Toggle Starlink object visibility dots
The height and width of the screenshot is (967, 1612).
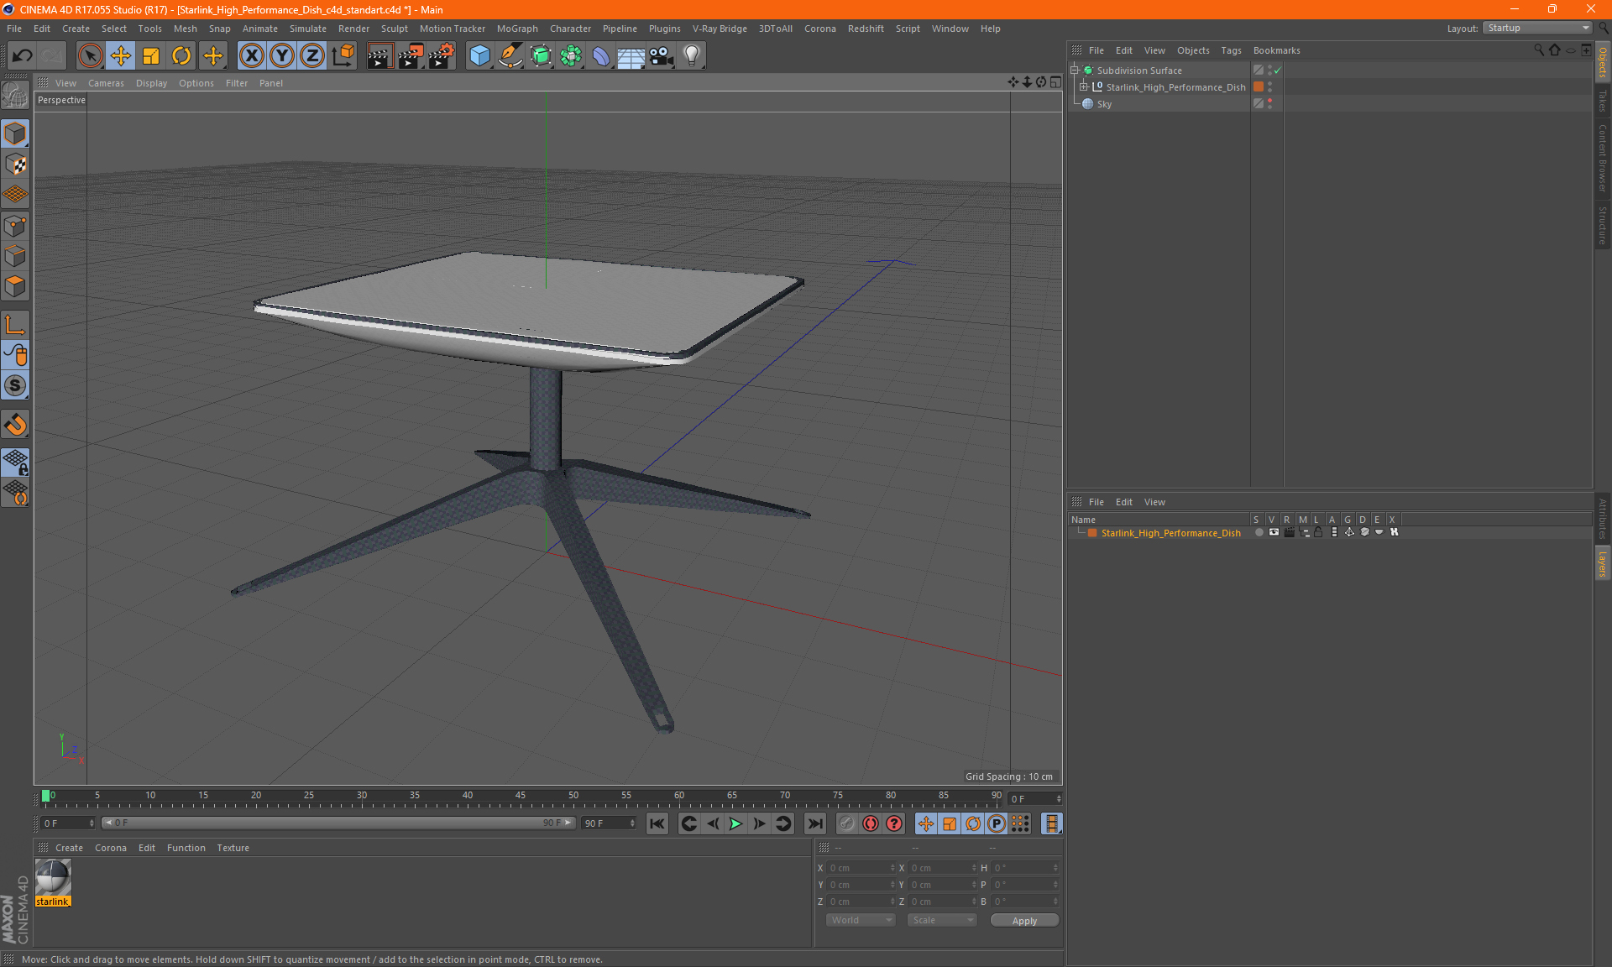point(1269,87)
